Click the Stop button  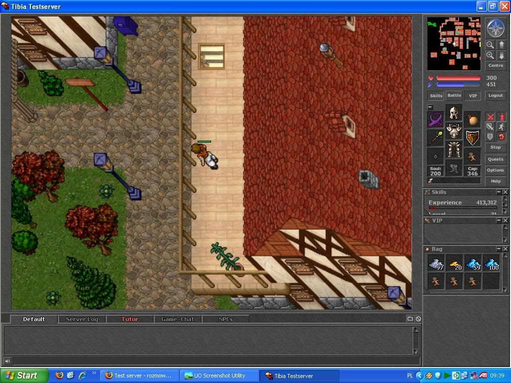(496, 147)
